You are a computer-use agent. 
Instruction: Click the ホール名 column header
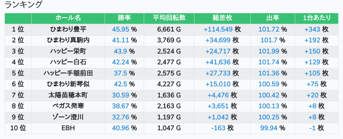tap(68, 18)
